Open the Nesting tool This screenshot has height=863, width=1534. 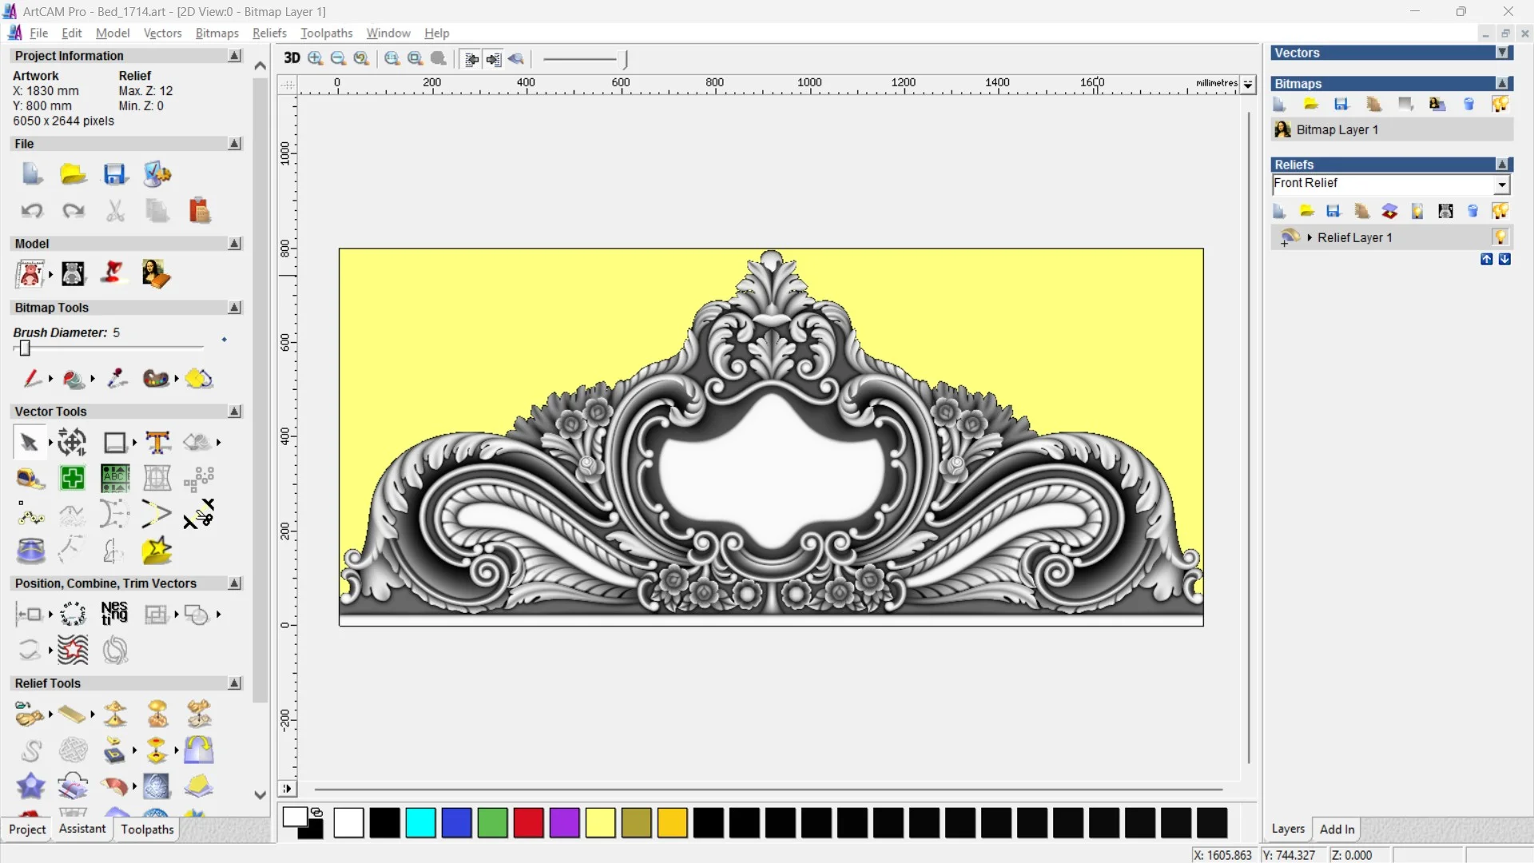(x=114, y=614)
